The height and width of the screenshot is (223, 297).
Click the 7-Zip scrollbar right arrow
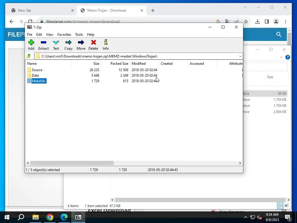click(x=240, y=163)
